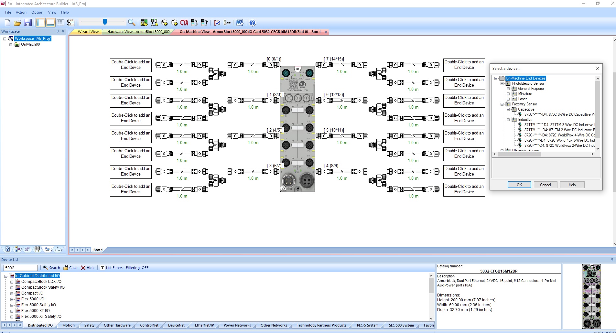Collapse the Workspace 'IAB_Proj' tree node
Viewport: 616px width, 333px height.
tap(5, 39)
